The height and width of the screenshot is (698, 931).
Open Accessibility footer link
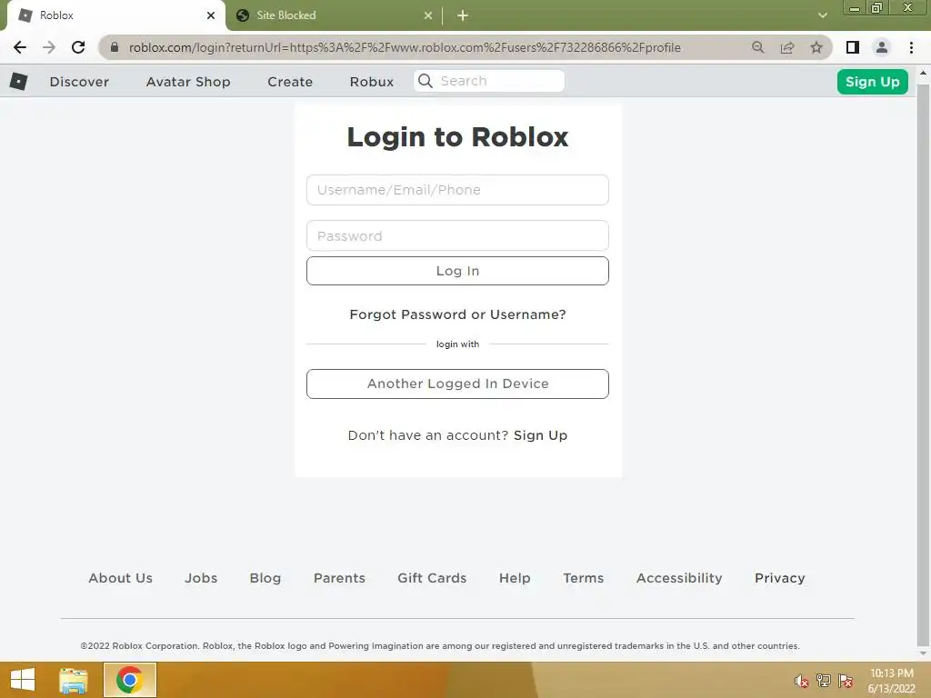(x=679, y=578)
